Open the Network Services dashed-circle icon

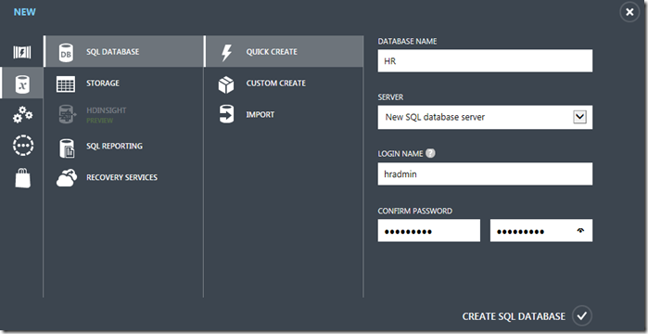[23, 146]
